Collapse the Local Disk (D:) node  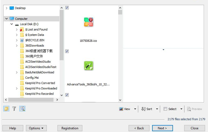pyautogui.click(x=12, y=24)
